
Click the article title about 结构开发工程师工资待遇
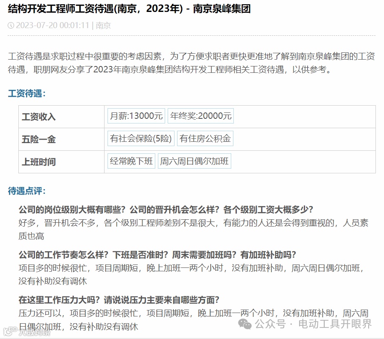129,9
